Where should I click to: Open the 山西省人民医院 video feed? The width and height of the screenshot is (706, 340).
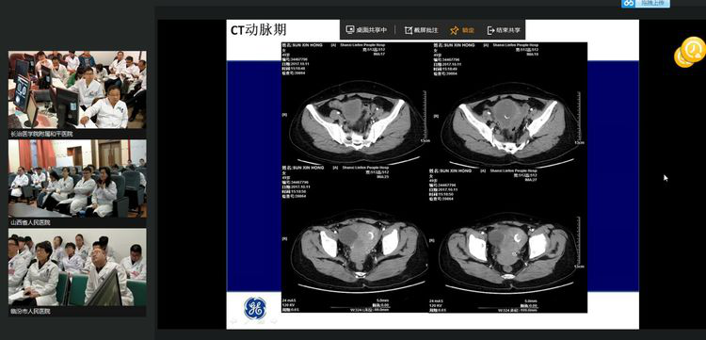pyautogui.click(x=77, y=178)
